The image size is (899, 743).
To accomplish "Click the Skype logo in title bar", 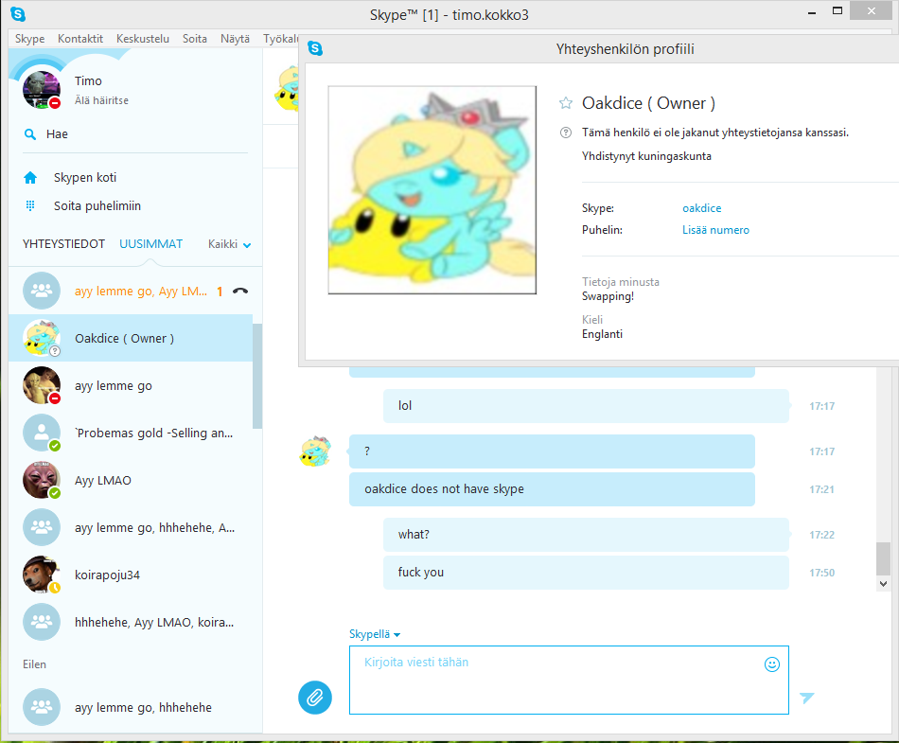I will point(18,14).
